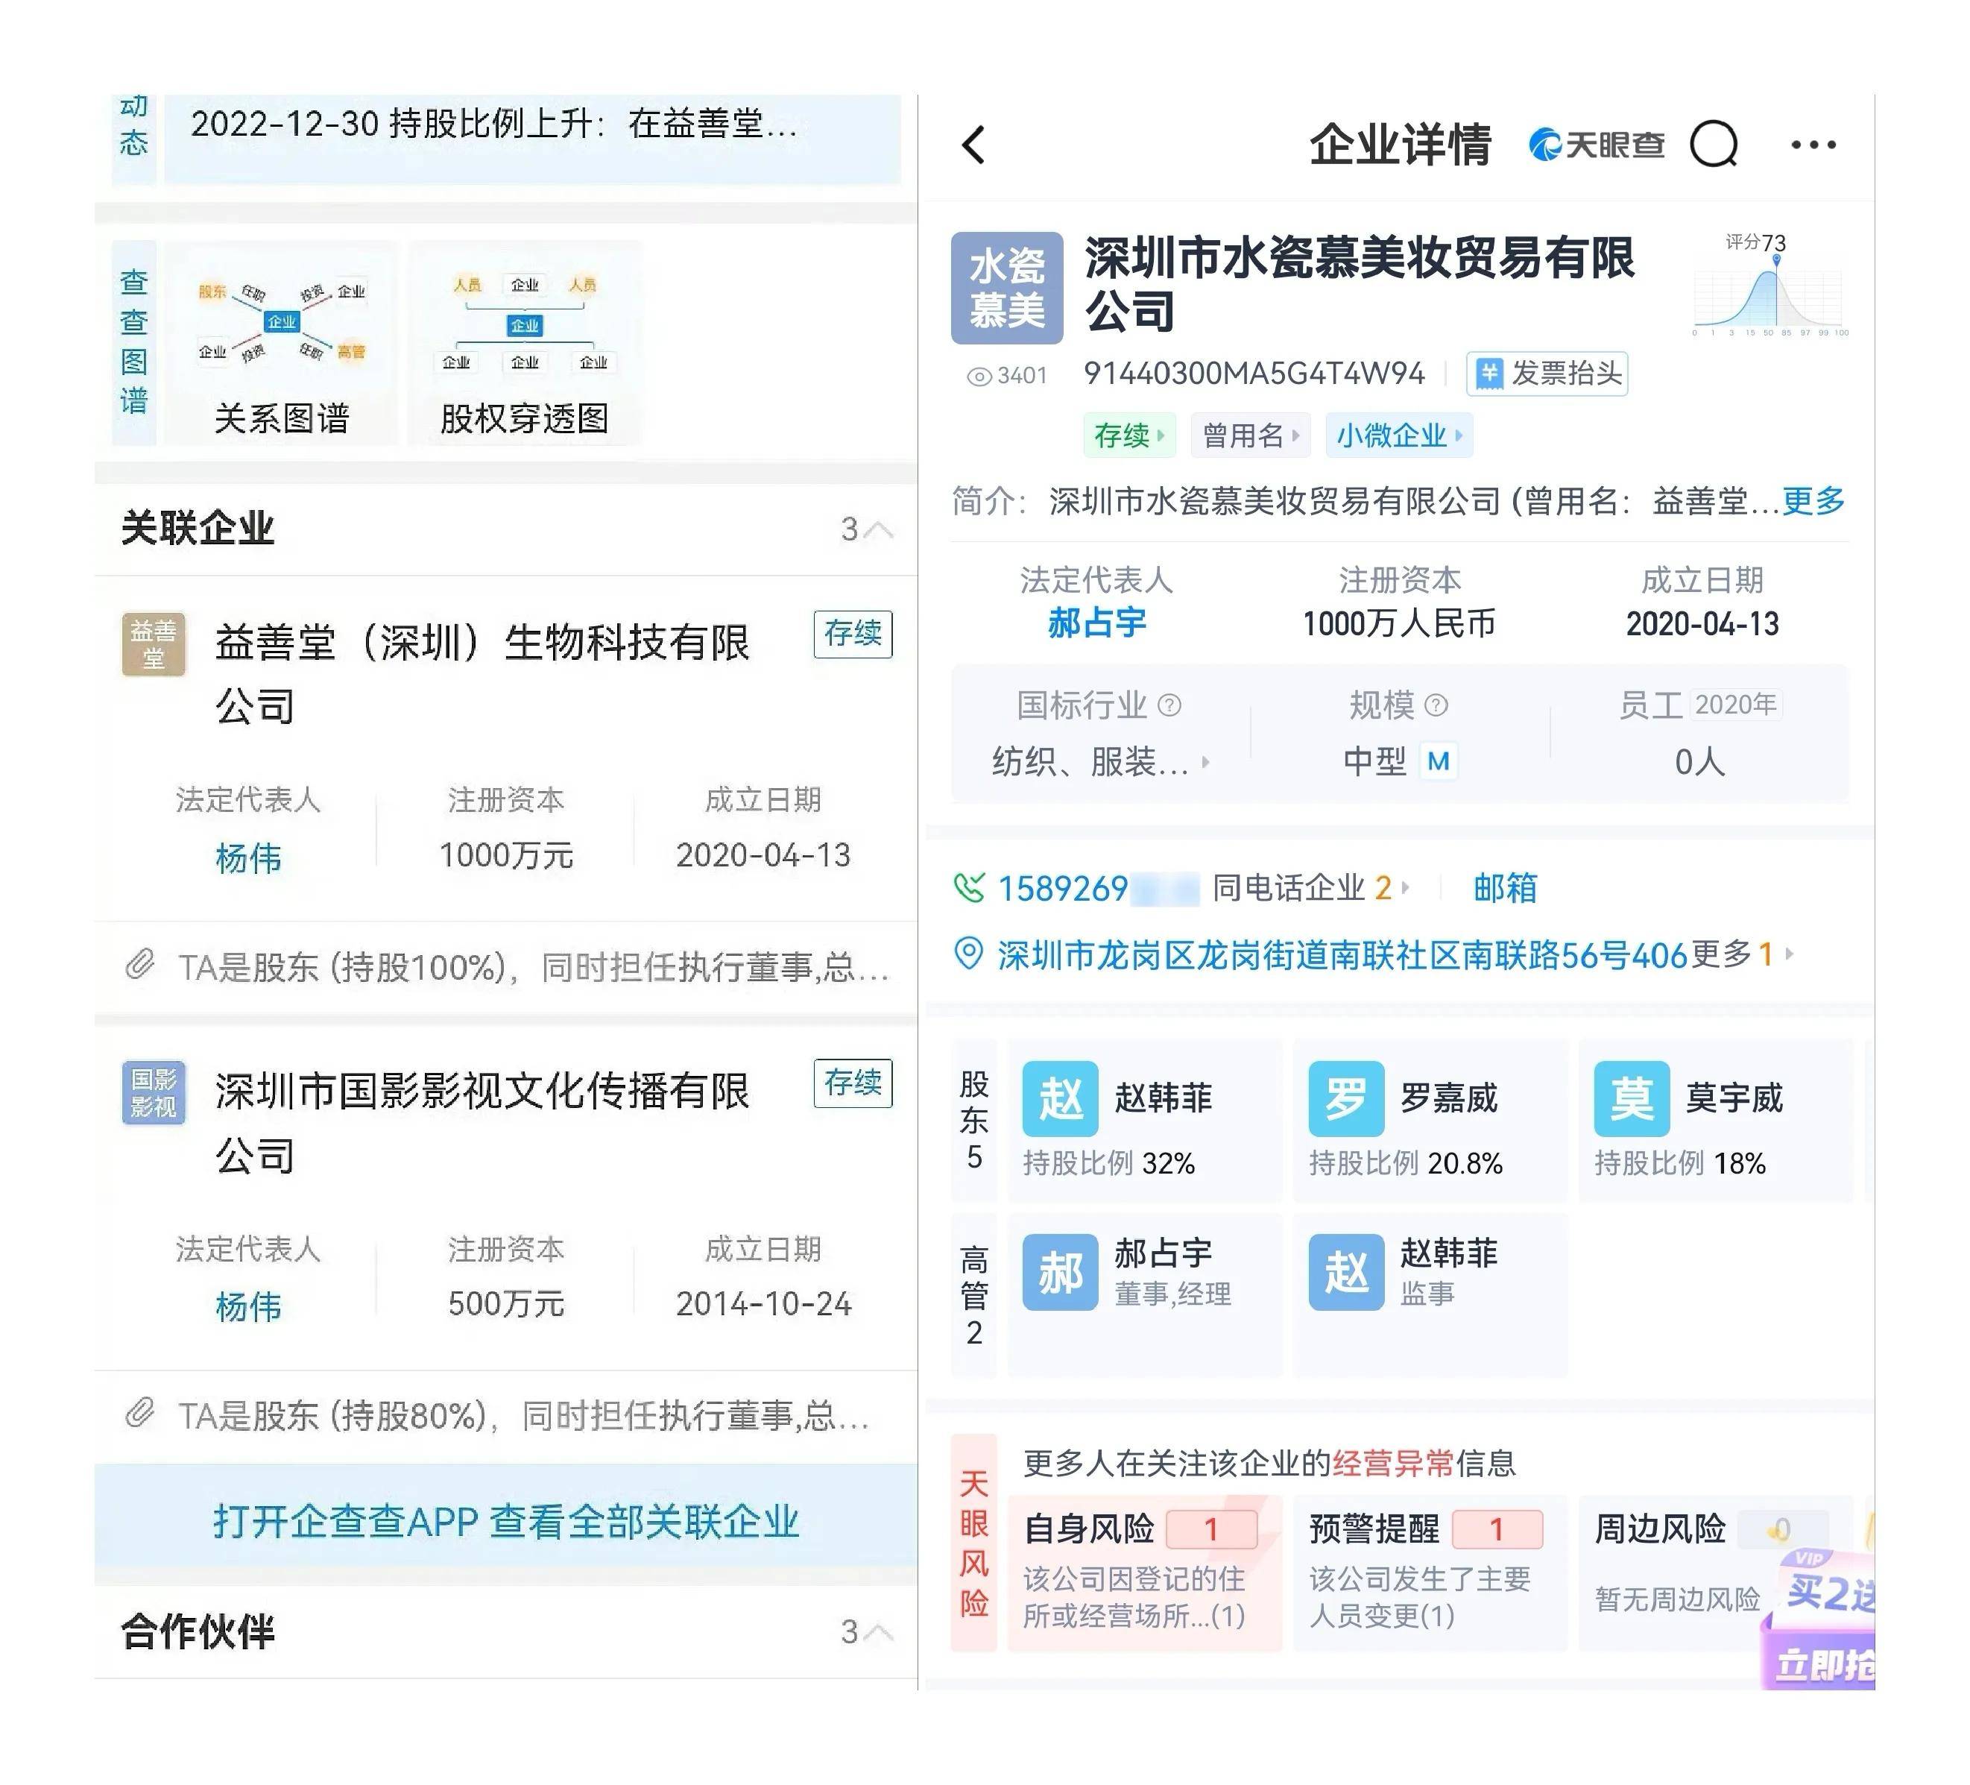Open the 股权穿透图 diagram thumbnail
This screenshot has width=1970, height=1785.
coord(525,342)
